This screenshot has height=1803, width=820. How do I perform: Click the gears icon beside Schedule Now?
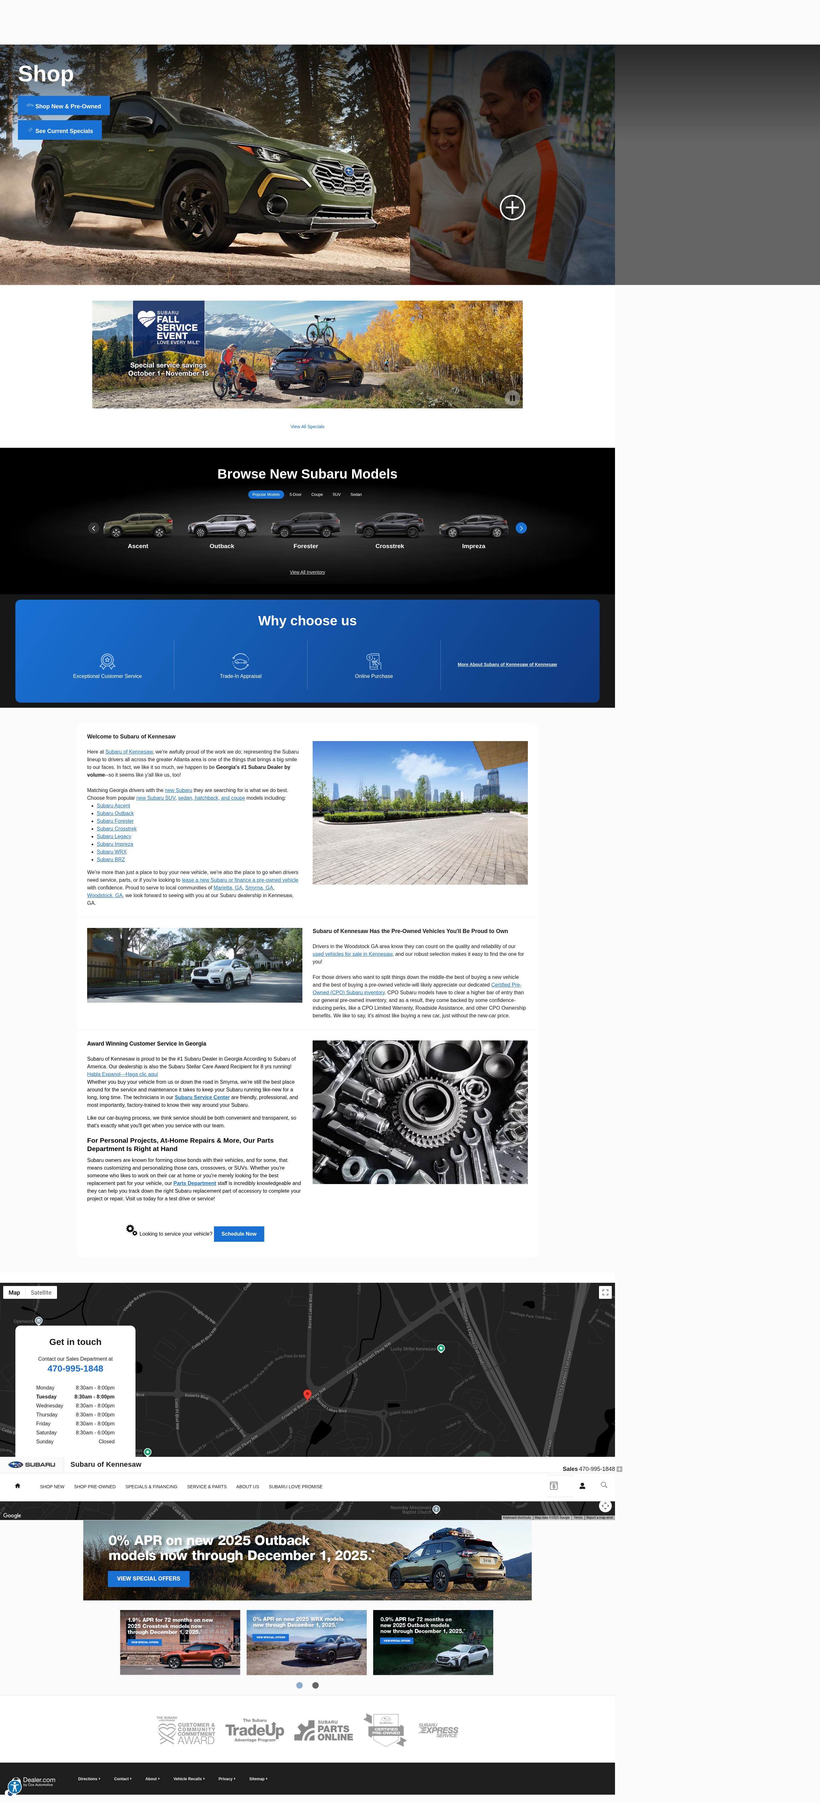point(132,1231)
